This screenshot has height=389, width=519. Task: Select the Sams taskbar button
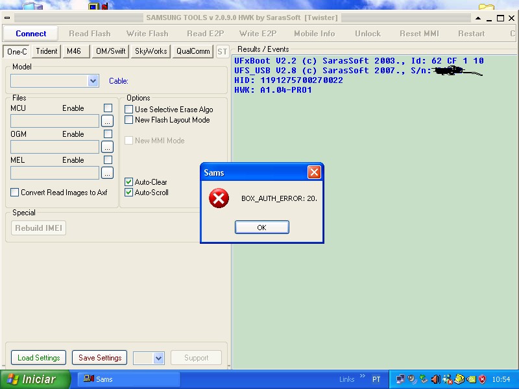[x=128, y=379]
